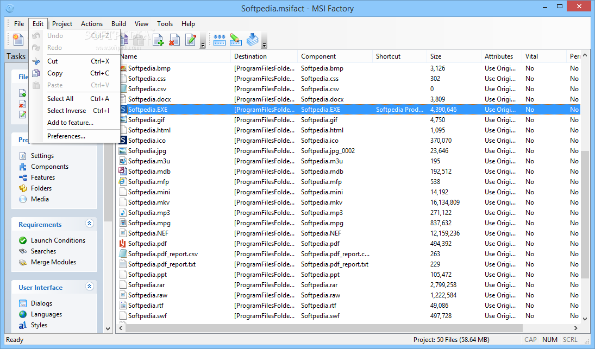Viewport: 595px width, 349px height.
Task: Open Media in the Tasks pane
Action: 40,199
